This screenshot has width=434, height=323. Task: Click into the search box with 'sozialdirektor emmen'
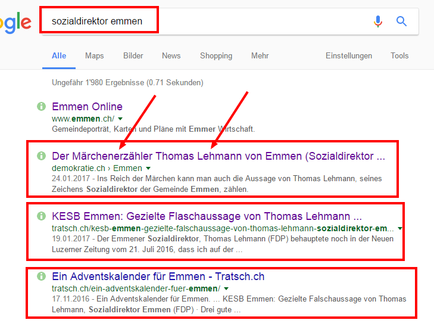coord(230,21)
